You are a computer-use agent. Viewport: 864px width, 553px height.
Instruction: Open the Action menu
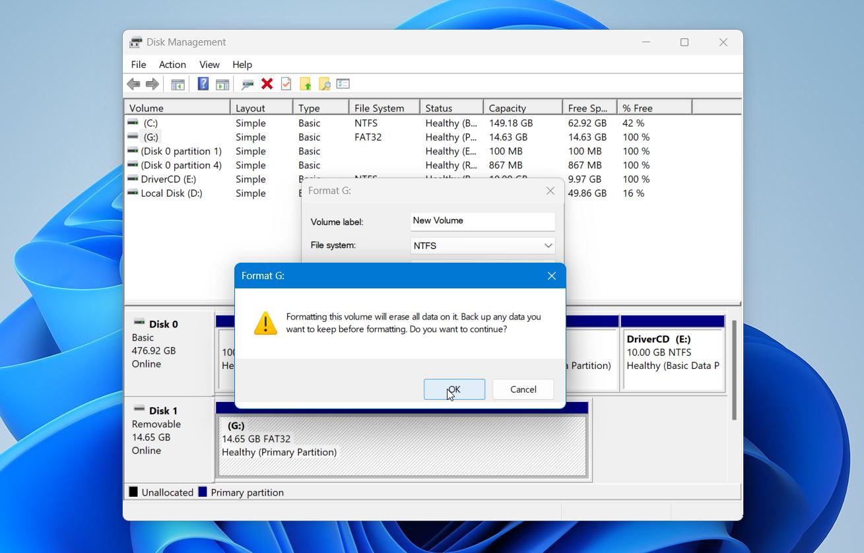coord(172,65)
